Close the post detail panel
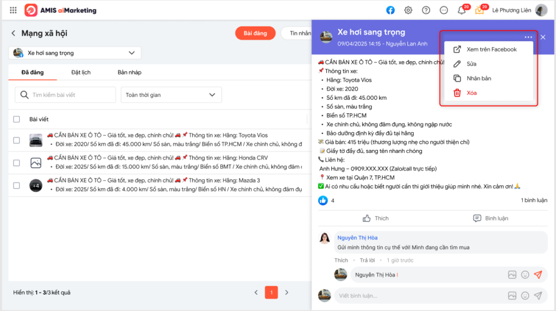Viewport: 556px width, 311px height. (x=543, y=37)
